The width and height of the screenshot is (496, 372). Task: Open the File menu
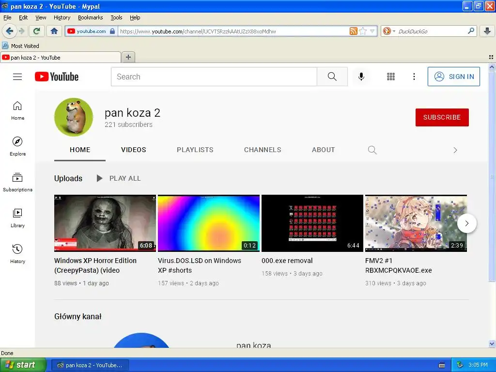(7, 17)
